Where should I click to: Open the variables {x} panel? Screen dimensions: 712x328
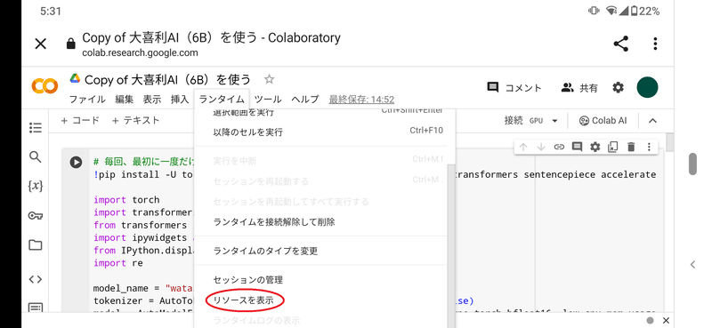point(36,186)
